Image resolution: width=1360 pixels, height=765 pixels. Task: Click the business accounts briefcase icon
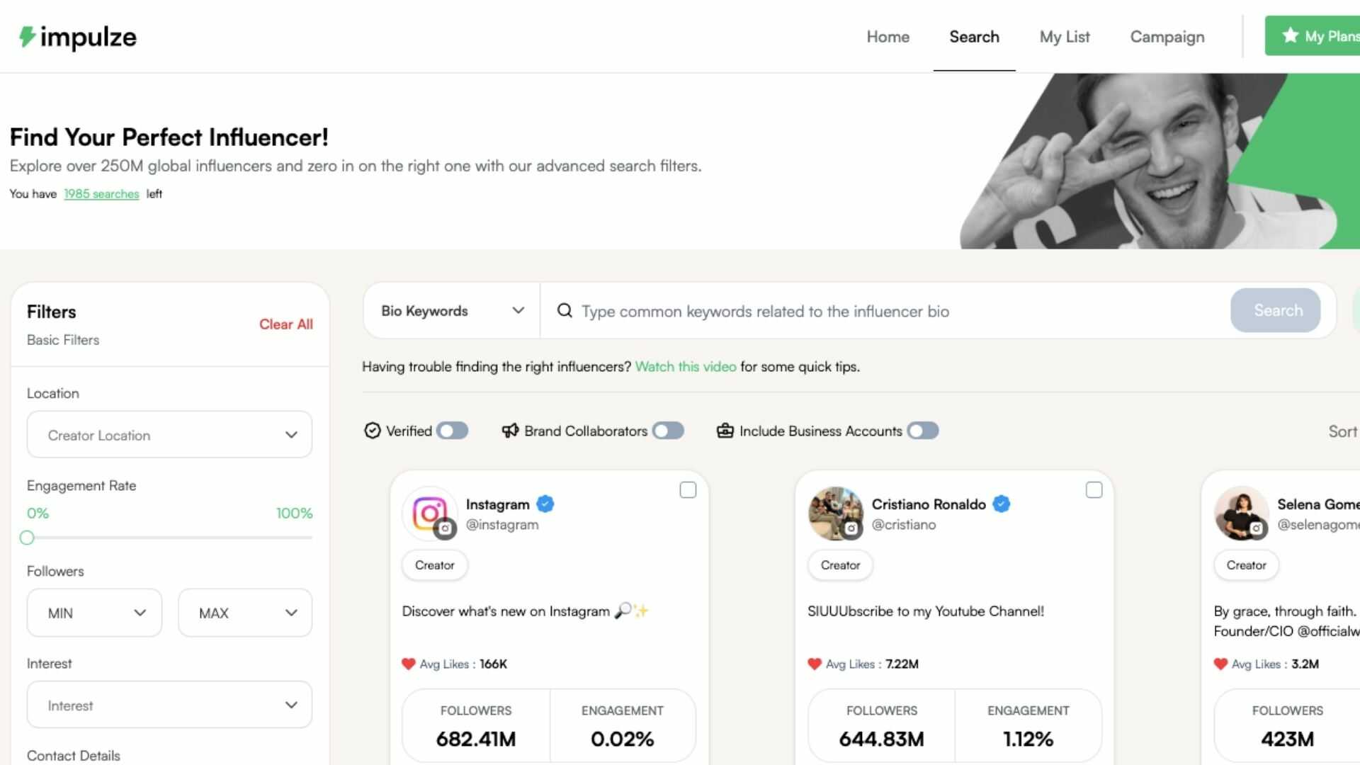pyautogui.click(x=725, y=431)
